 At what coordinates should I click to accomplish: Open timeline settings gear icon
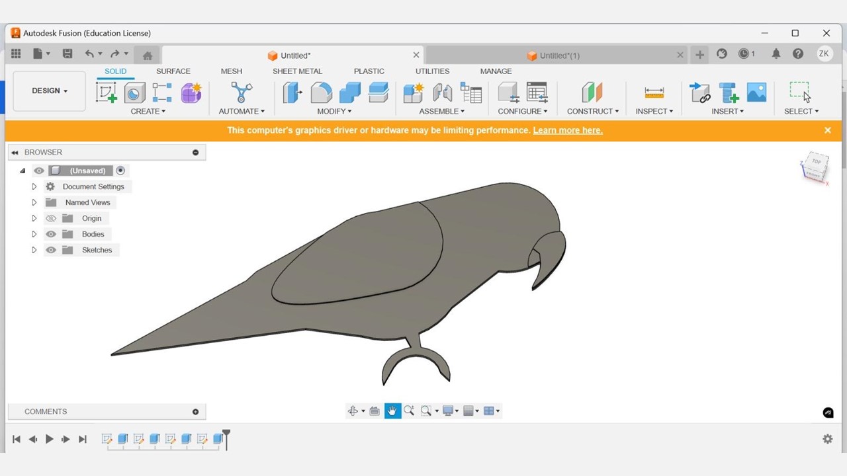coord(827,439)
